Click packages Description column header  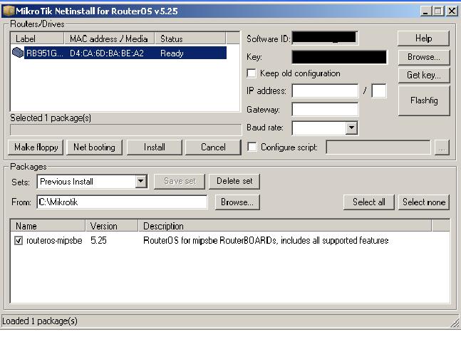[x=285, y=226]
